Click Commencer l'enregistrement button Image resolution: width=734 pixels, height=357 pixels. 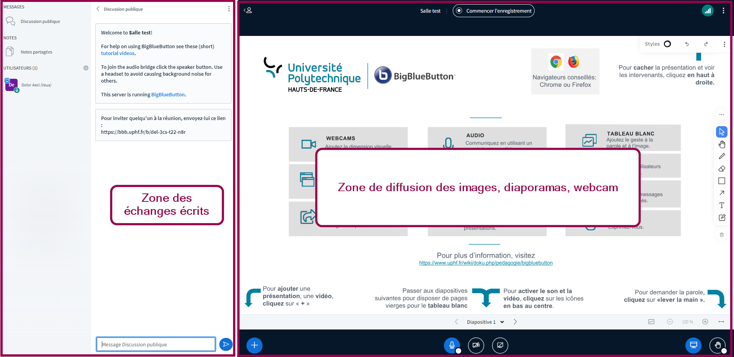pyautogui.click(x=493, y=11)
